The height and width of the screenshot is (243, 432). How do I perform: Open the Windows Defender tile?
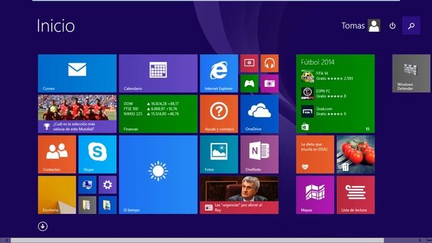click(x=411, y=74)
